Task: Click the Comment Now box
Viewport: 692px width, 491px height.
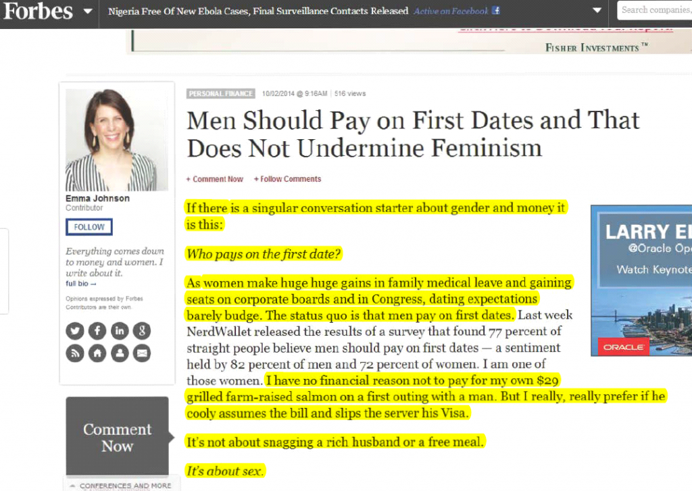Action: coord(117,437)
